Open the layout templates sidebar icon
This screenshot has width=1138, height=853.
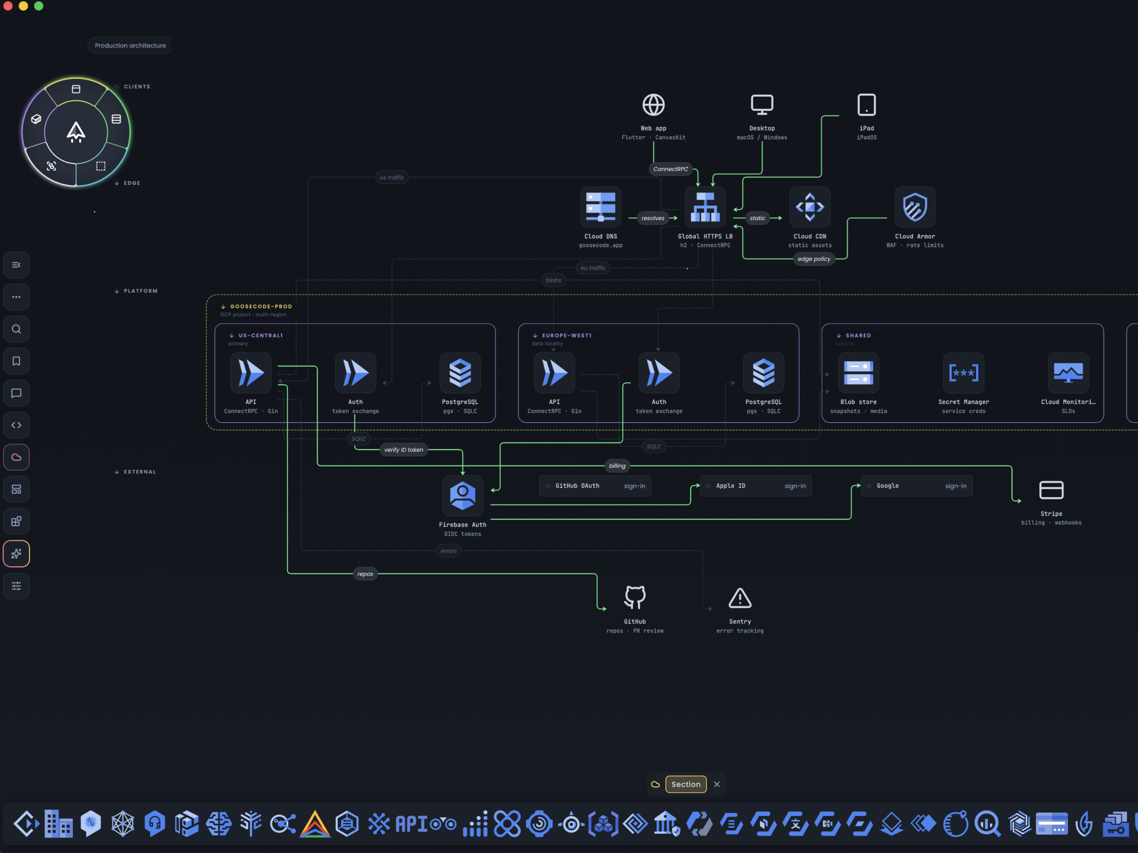(x=17, y=489)
